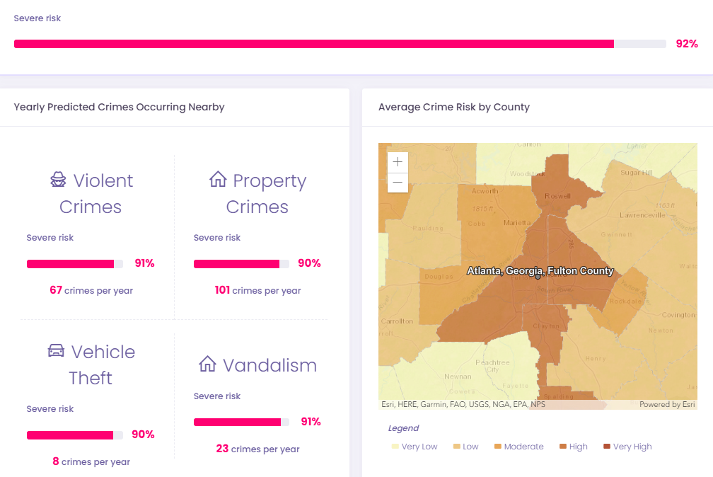Click the 92% severe risk progress bar
This screenshot has height=477, width=713.
tap(340, 44)
